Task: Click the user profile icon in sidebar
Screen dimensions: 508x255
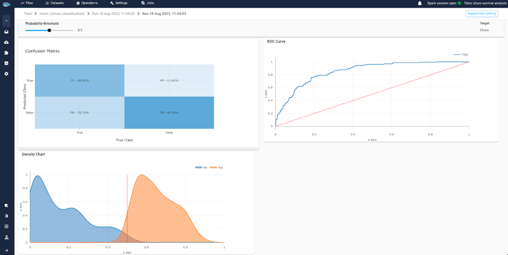Action: 6,237
